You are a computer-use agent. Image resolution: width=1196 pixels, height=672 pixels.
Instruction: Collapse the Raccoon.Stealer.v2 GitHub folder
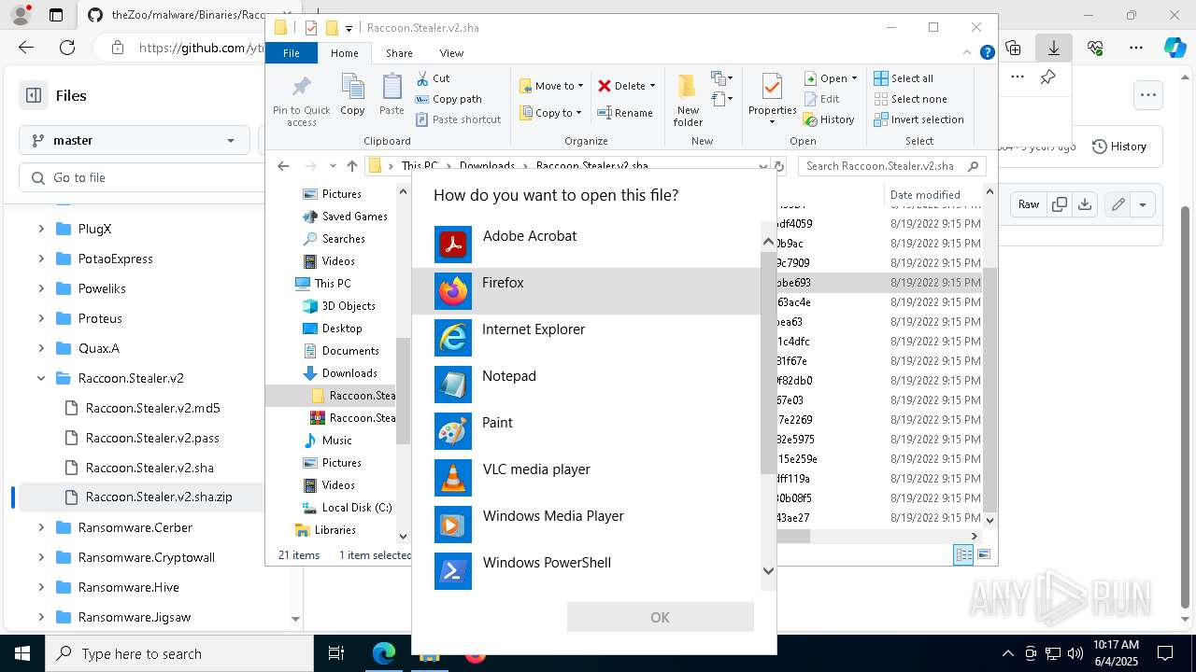coord(41,378)
